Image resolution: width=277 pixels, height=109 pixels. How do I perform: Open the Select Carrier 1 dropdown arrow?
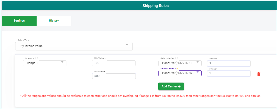tap(198, 62)
